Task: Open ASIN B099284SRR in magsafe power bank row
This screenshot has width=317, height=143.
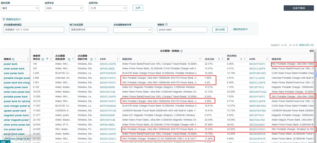Action: 108,87
